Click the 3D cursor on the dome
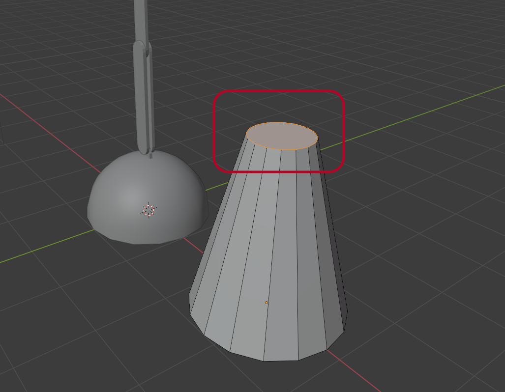 point(149,210)
